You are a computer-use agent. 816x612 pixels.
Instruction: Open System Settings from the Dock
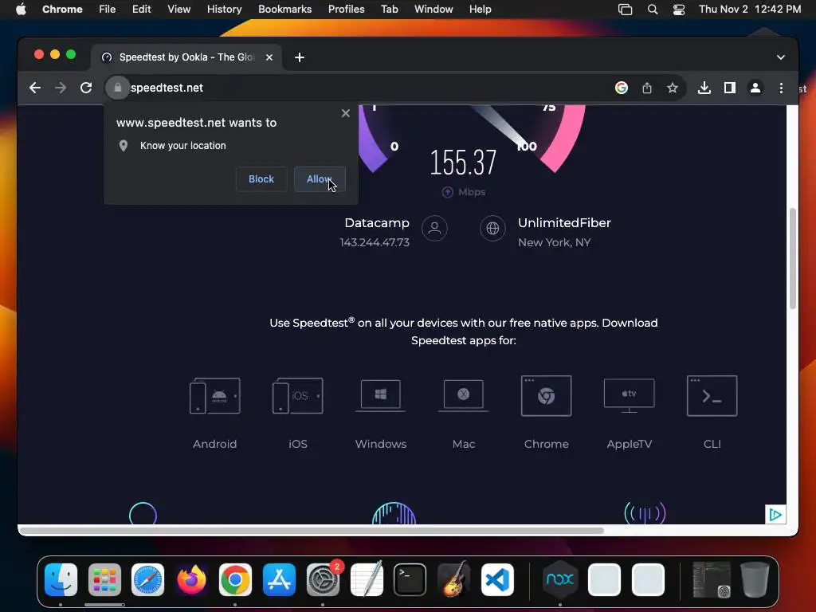click(x=323, y=579)
